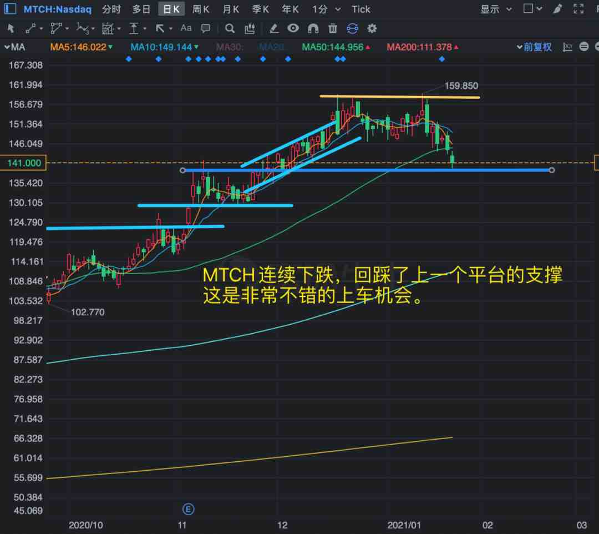The image size is (599, 534).
Task: Open the 前复权 adjustment dropdown
Action: pos(534,47)
